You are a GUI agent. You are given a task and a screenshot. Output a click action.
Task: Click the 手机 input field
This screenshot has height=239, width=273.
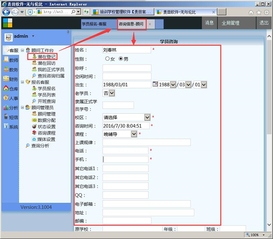(125, 159)
